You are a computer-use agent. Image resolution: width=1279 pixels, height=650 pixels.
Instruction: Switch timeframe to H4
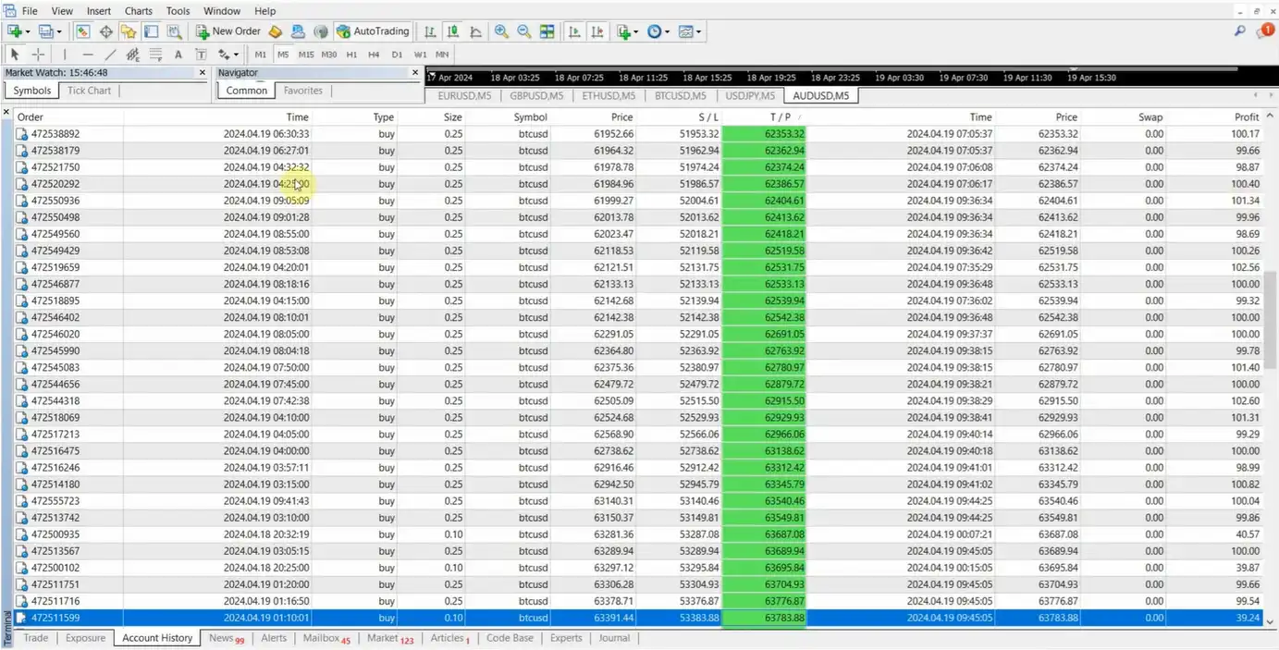coord(374,55)
